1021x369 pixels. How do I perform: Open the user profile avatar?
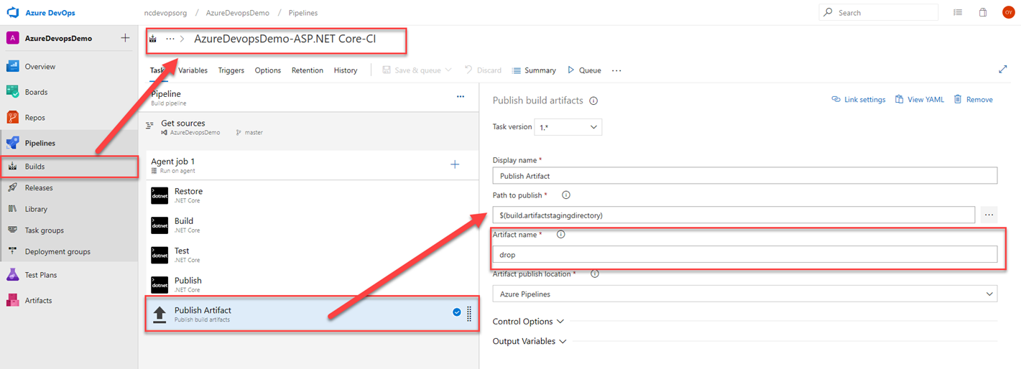pyautogui.click(x=1008, y=13)
